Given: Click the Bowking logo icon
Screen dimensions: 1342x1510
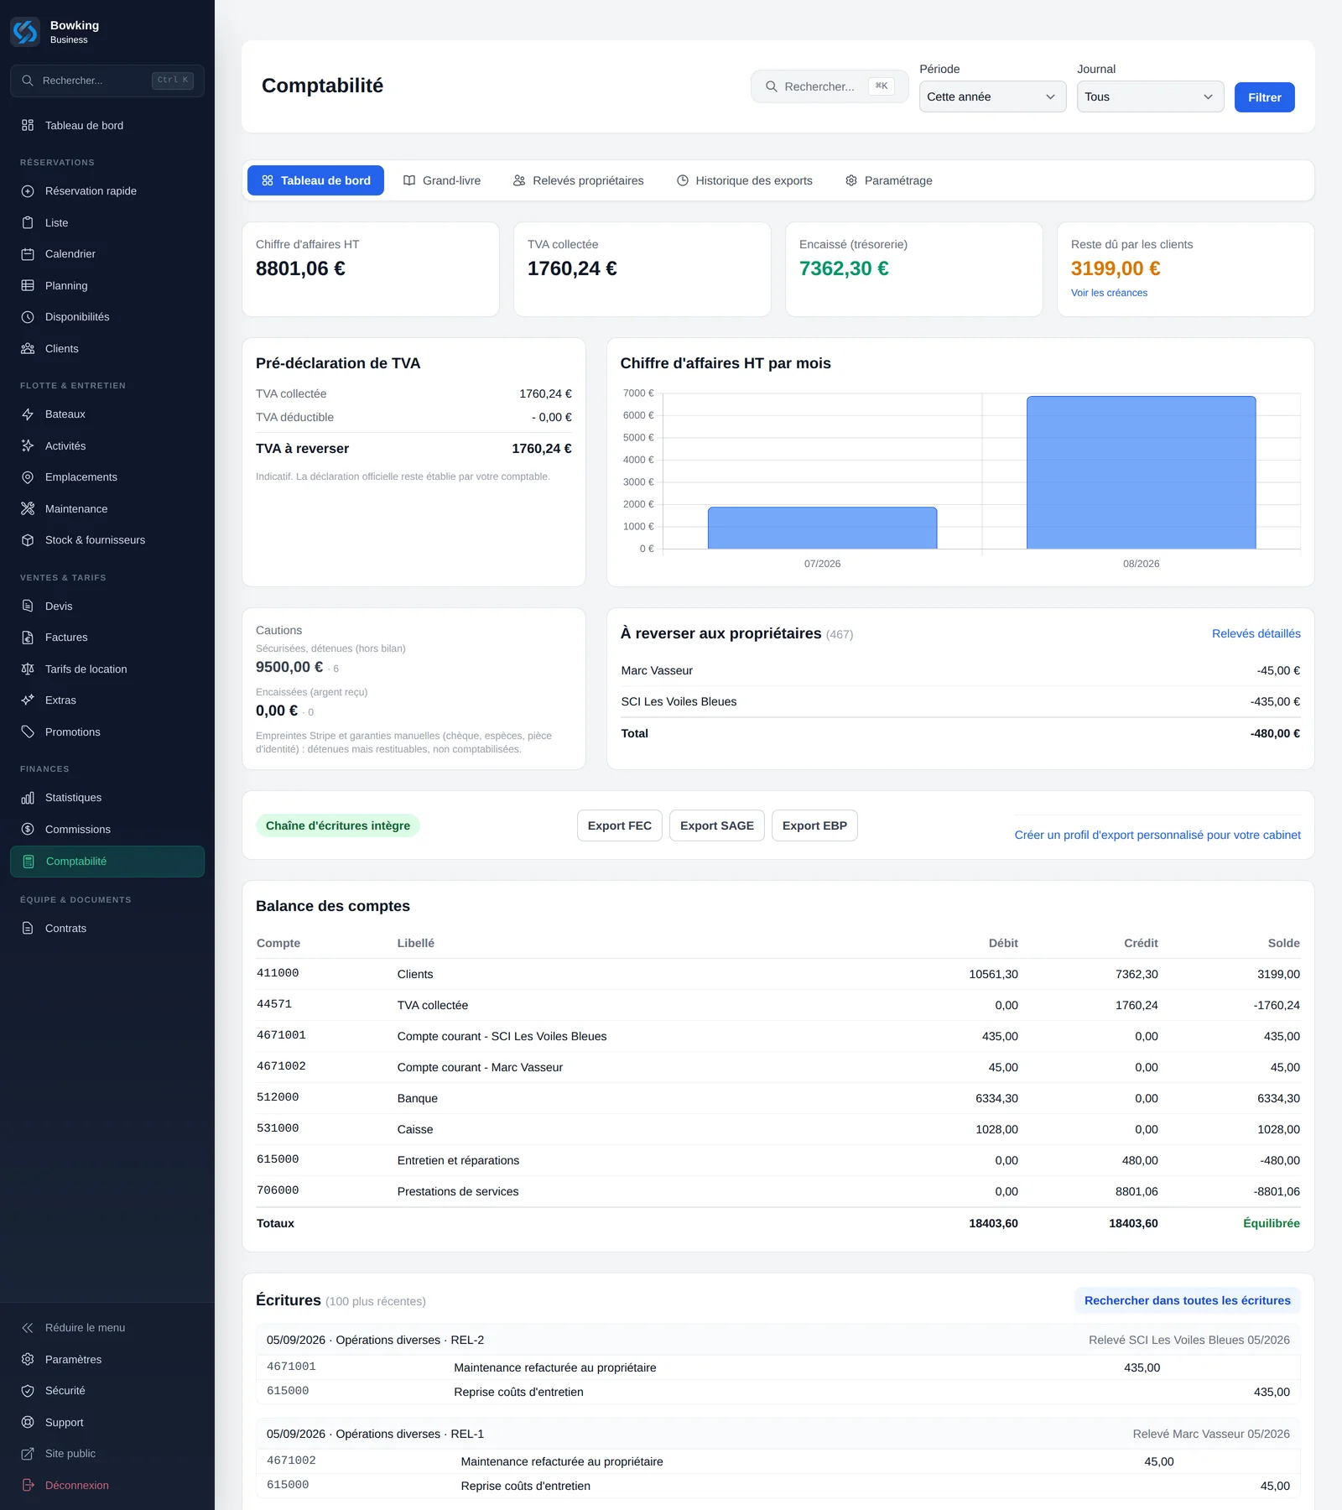Looking at the screenshot, I should (25, 32).
